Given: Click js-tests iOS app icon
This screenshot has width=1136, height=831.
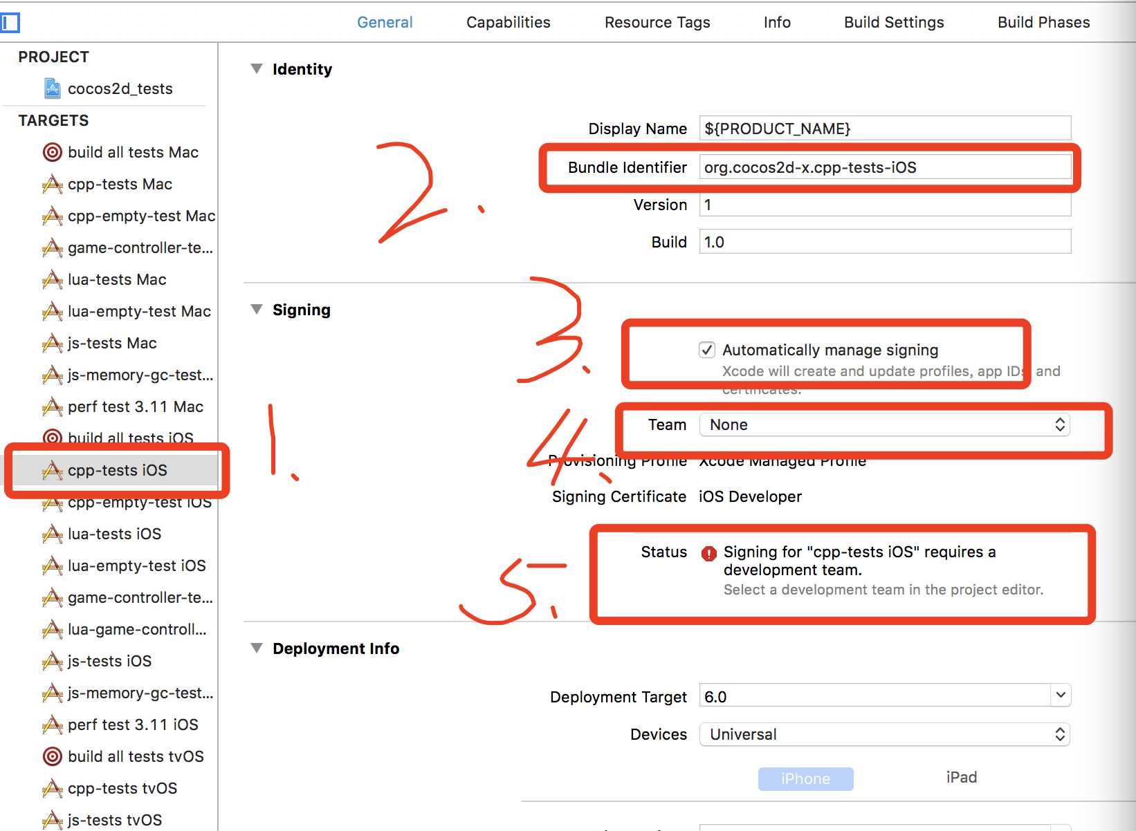Looking at the screenshot, I should (52, 661).
